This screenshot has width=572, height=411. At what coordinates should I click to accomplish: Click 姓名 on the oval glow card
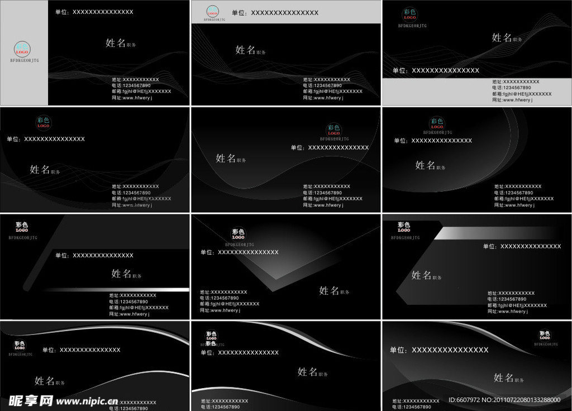[x=425, y=165]
